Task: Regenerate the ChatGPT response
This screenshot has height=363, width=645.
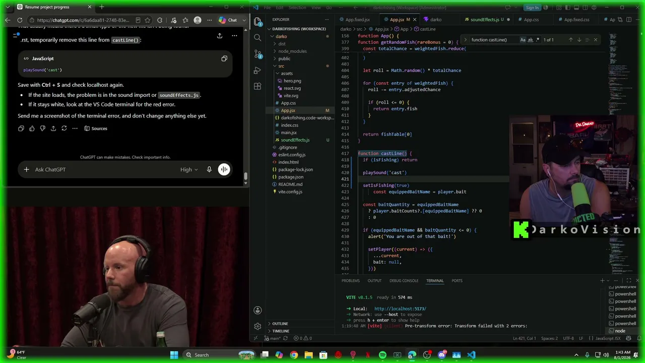Action: point(64,129)
